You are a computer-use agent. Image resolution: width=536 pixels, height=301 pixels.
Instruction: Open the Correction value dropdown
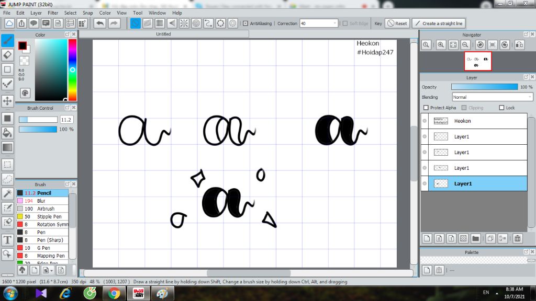334,23
